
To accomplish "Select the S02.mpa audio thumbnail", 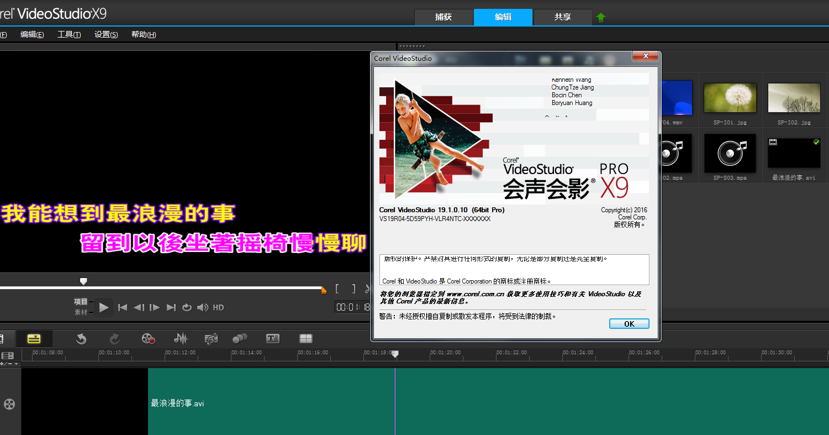I will click(677, 153).
